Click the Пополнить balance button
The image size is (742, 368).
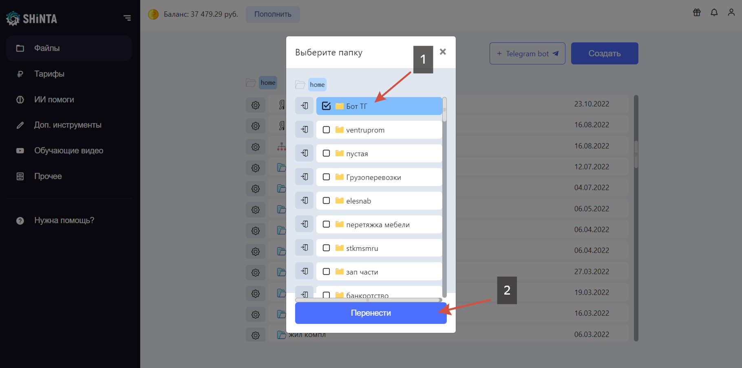[x=273, y=14]
